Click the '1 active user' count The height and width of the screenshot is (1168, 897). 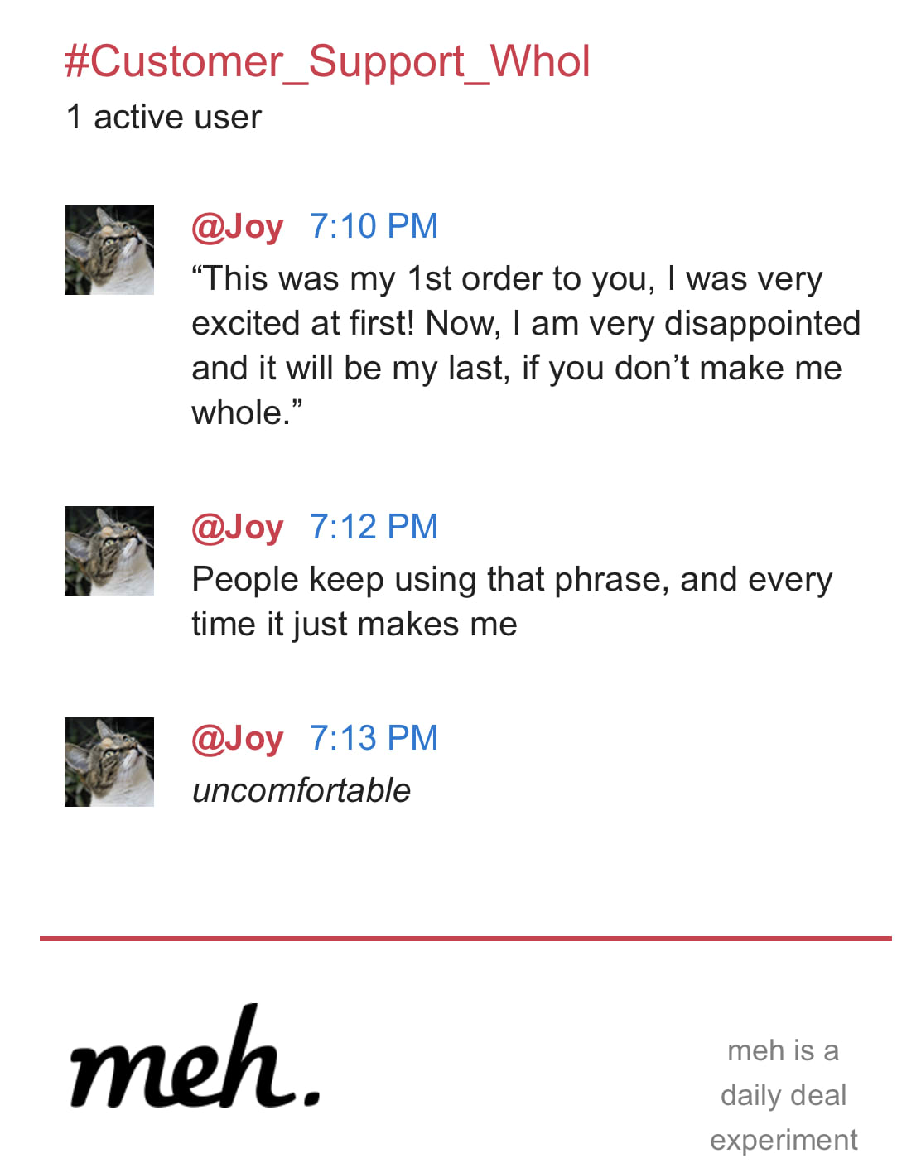[x=163, y=117]
